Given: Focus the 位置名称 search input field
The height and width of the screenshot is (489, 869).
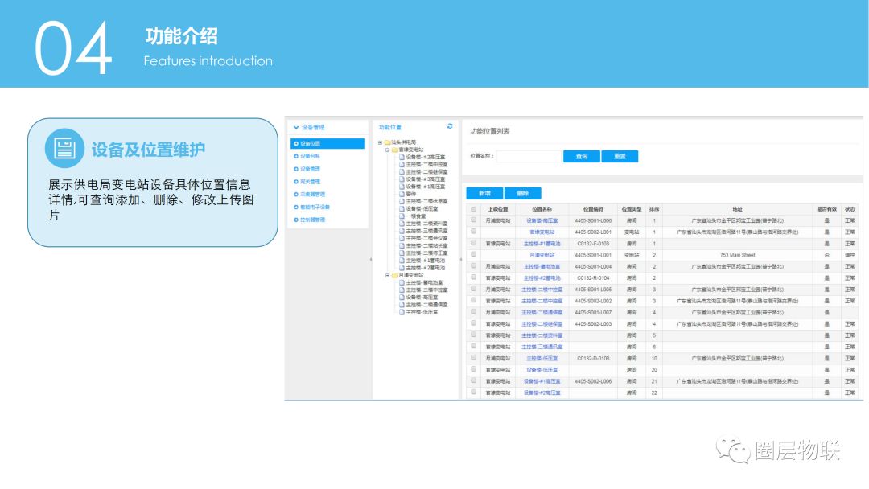Looking at the screenshot, I should tap(529, 157).
